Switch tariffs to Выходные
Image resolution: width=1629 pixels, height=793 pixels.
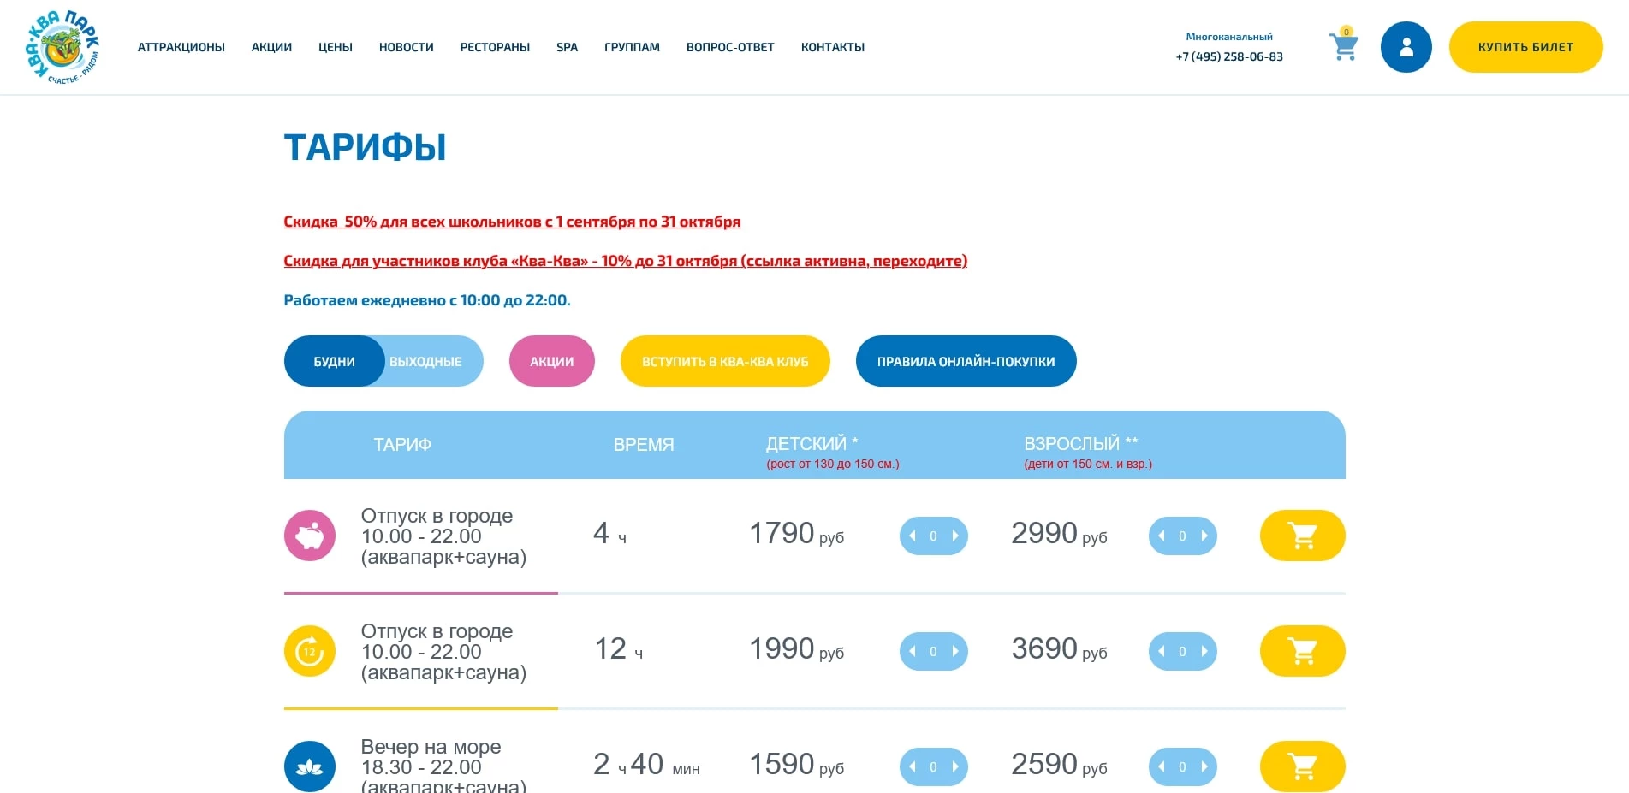(426, 362)
